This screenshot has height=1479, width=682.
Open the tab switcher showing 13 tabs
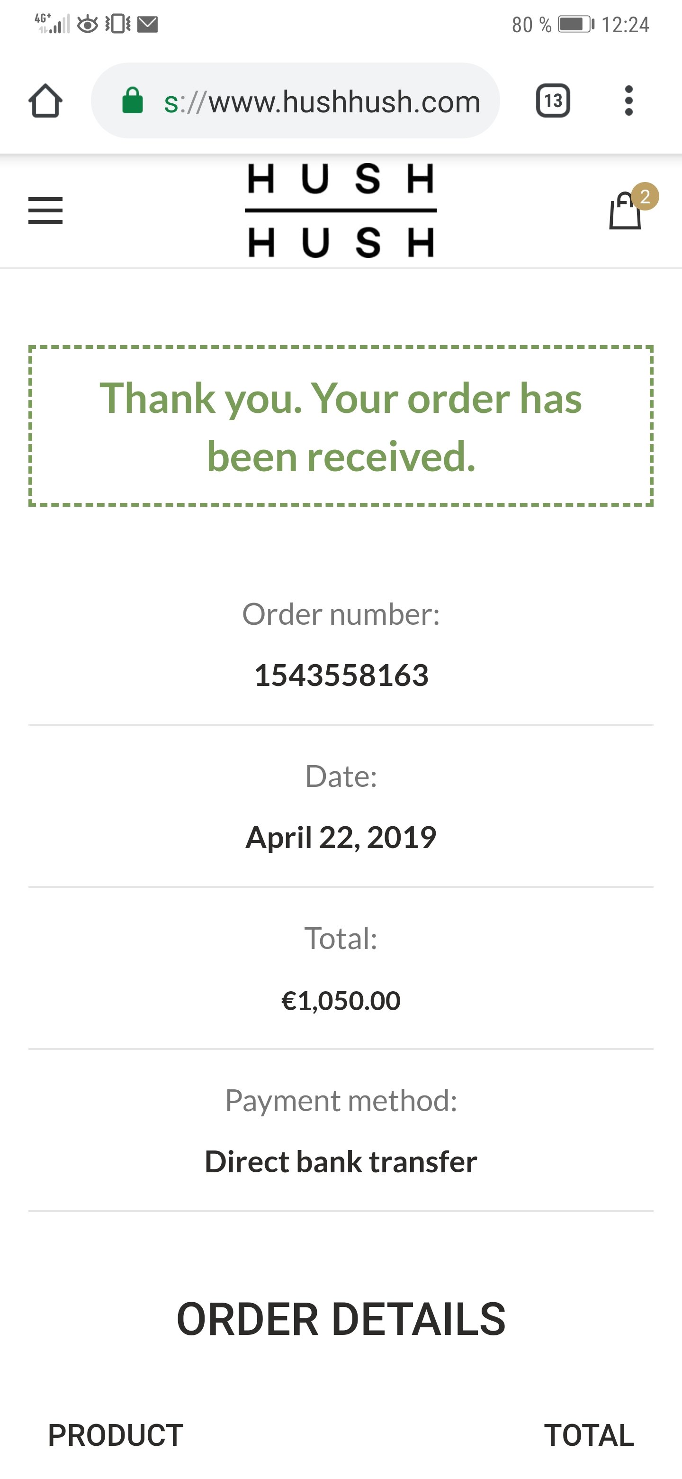click(x=553, y=101)
